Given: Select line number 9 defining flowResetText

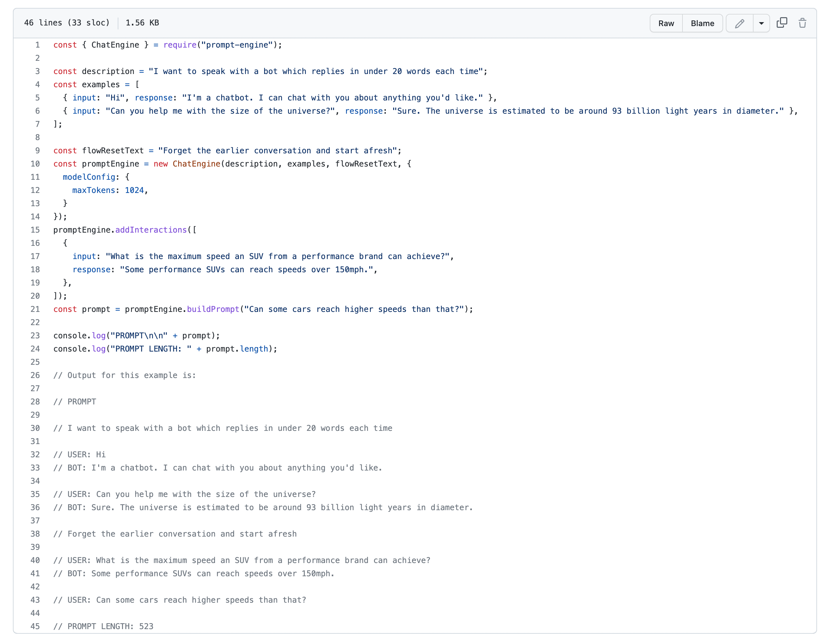Looking at the screenshot, I should coord(37,150).
